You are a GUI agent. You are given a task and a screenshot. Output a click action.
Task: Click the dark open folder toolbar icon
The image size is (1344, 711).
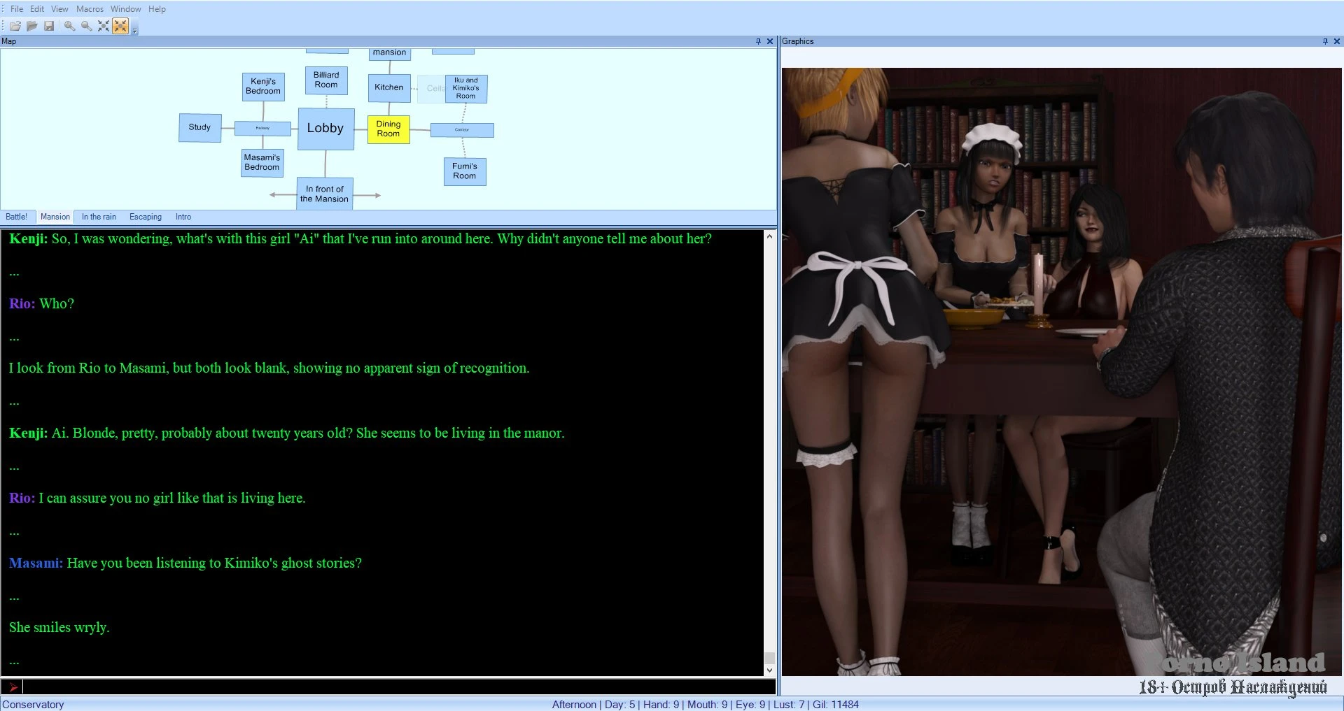[32, 26]
